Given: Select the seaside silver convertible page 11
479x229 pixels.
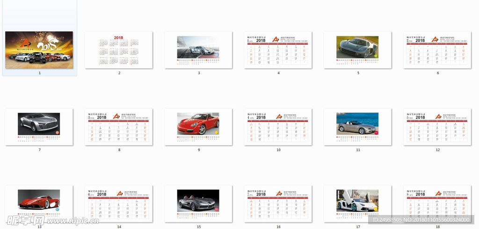Looking at the screenshot, I should pyautogui.click(x=358, y=127).
